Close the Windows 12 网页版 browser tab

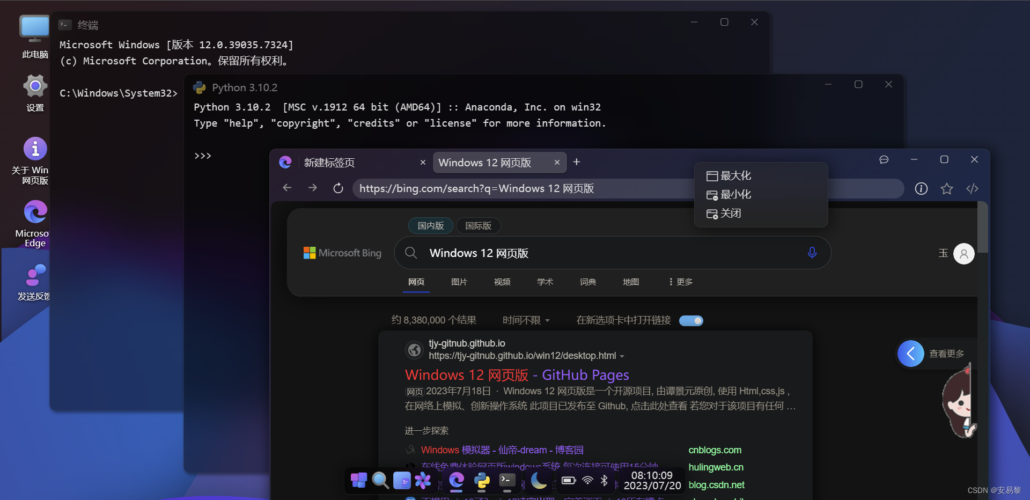tap(557, 162)
